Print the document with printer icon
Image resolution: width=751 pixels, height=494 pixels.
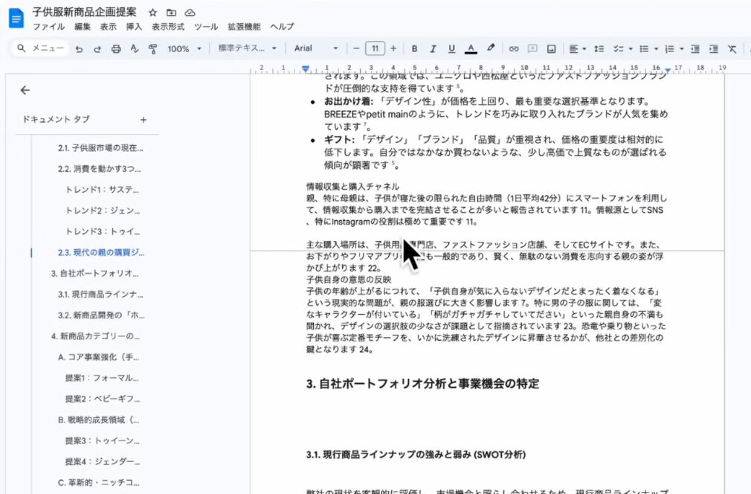click(x=116, y=48)
